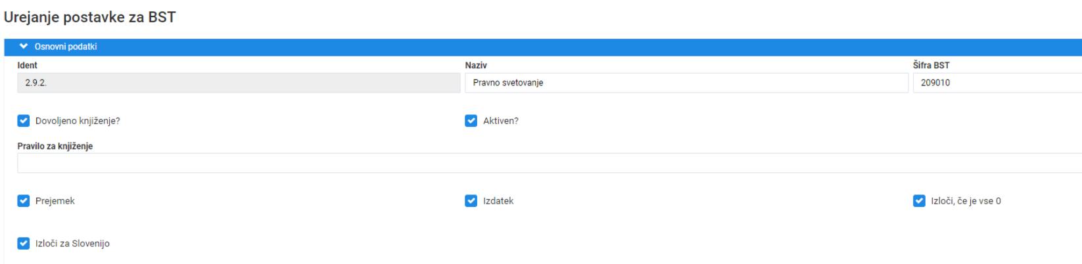Click the Izloči za Slovenijo label text
Viewport: 1082px width, 264px height.
click(x=72, y=244)
